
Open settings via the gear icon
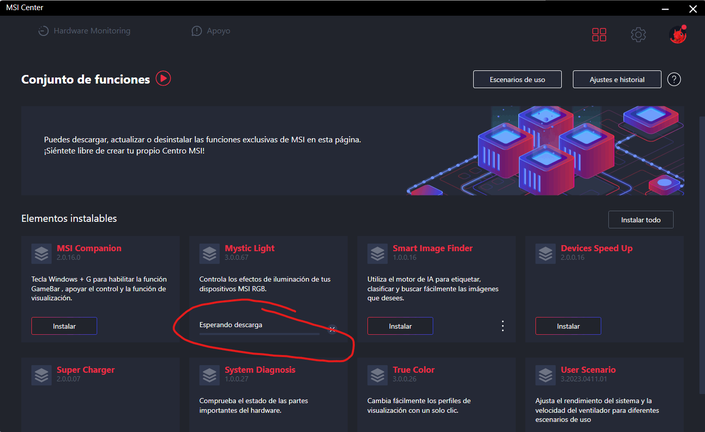coord(638,34)
